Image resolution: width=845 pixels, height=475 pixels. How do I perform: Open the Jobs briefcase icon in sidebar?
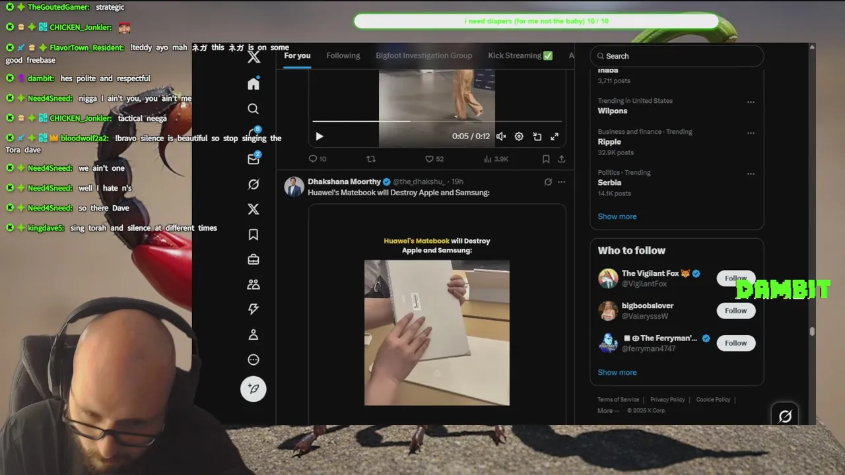[253, 260]
